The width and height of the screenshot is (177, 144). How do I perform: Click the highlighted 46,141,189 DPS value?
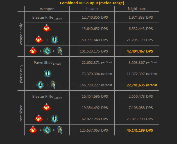140,130
